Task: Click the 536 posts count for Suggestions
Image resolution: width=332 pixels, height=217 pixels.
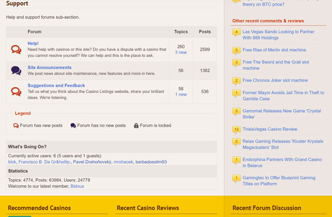Action: click(x=205, y=91)
